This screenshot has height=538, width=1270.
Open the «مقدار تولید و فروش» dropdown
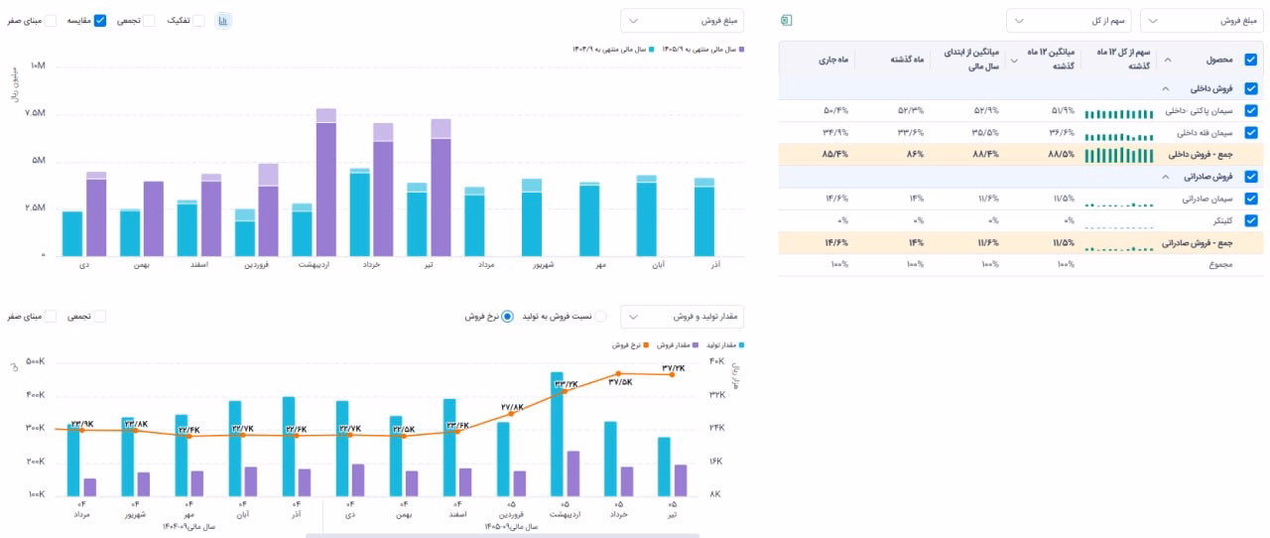(682, 317)
